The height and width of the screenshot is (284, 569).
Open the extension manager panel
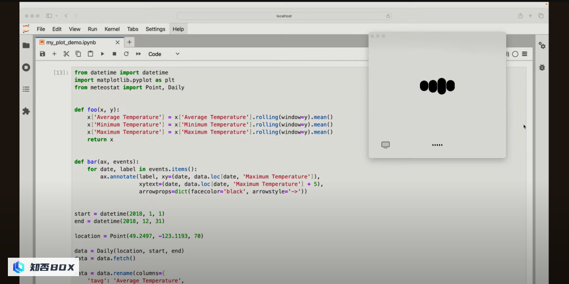pos(26,111)
